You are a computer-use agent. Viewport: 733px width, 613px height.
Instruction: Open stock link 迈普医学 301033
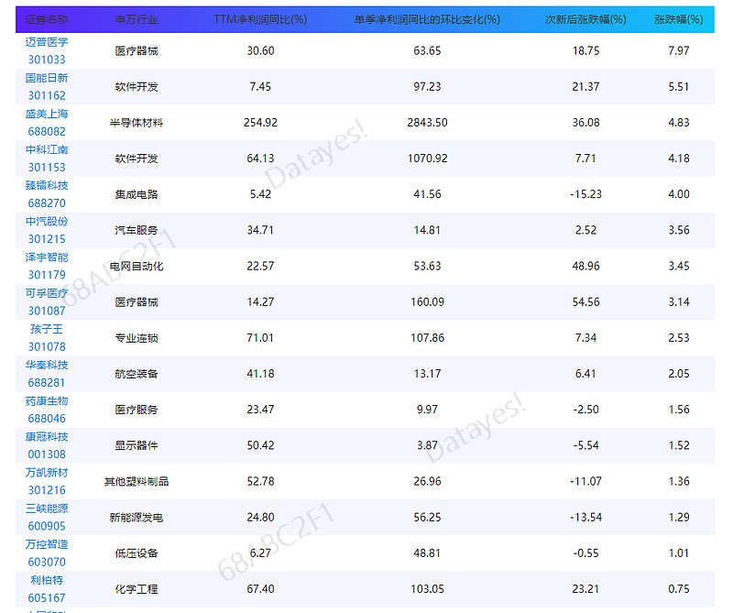(47, 50)
